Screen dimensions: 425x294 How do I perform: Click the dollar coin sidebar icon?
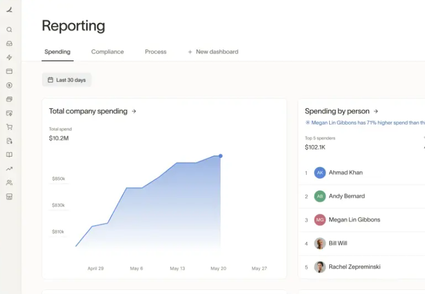point(9,85)
